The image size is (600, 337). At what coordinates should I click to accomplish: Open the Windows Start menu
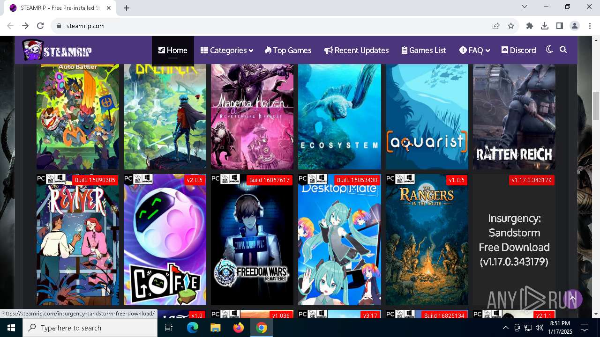click(11, 328)
